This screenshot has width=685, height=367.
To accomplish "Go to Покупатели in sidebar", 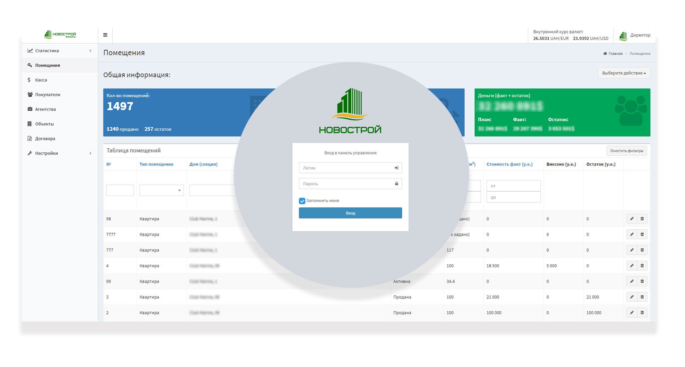I will (x=59, y=95).
